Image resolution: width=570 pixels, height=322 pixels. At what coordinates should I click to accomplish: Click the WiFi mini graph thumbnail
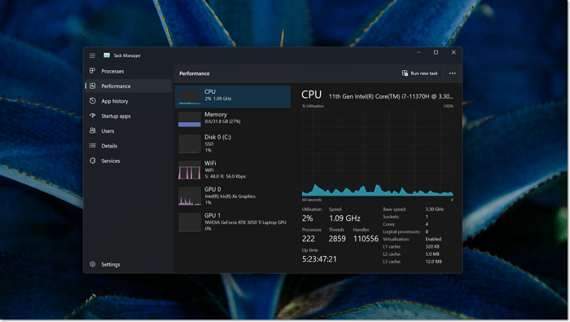coord(190,170)
